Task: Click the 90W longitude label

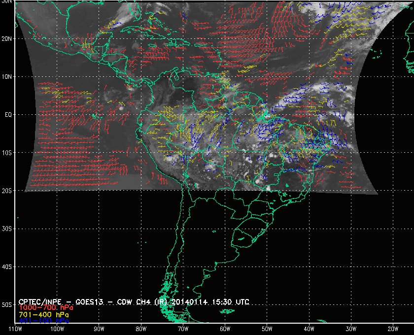Action: (99, 329)
